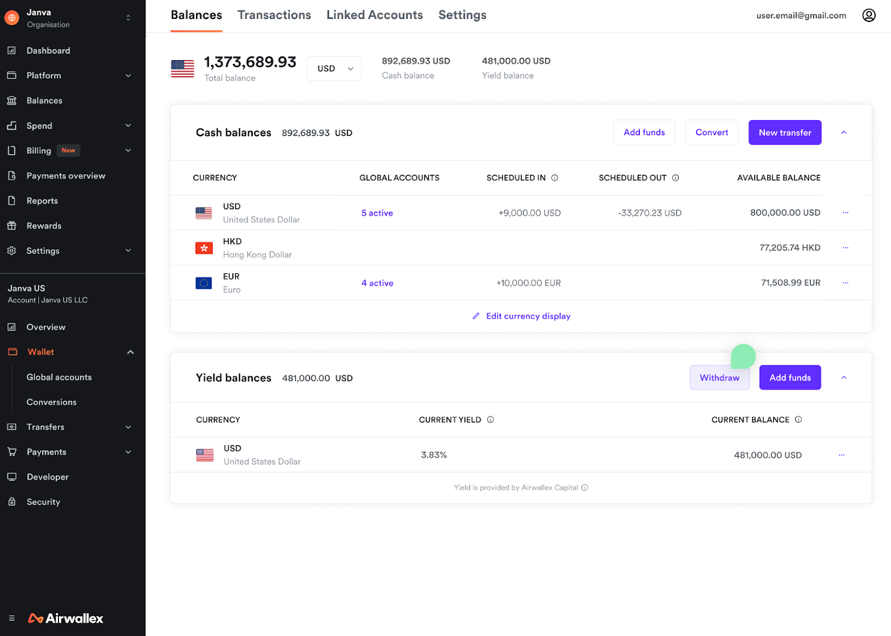
Task: Click the Withdraw button
Action: tap(719, 378)
